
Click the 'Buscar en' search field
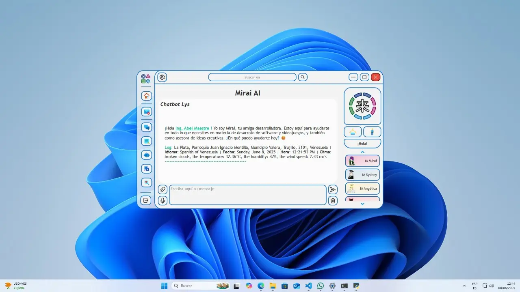point(252,77)
